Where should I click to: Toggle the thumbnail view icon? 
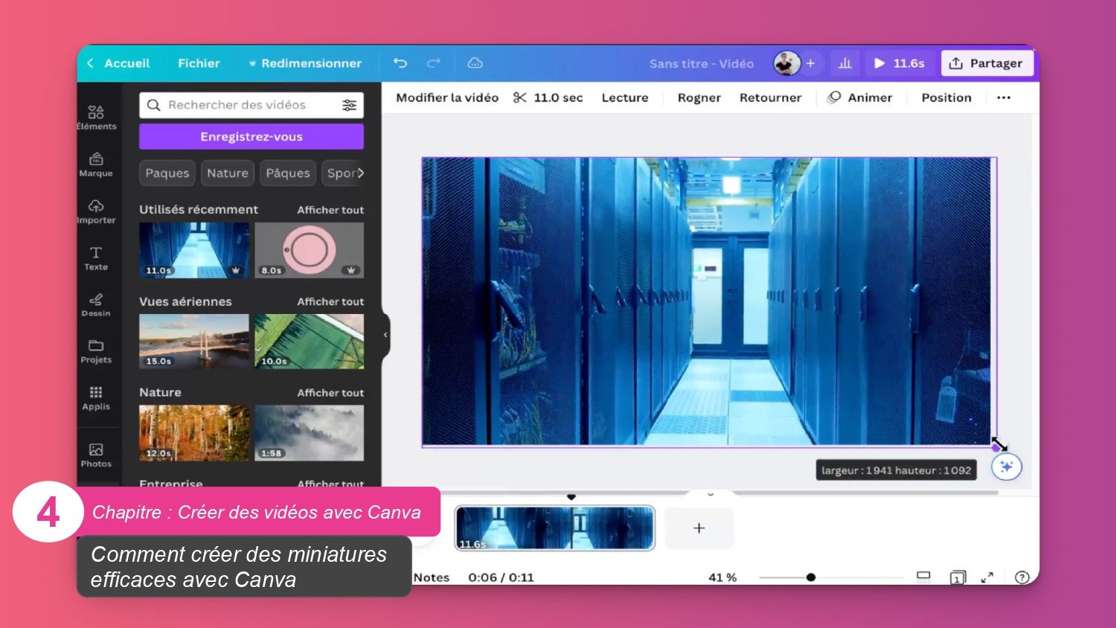[x=923, y=577]
